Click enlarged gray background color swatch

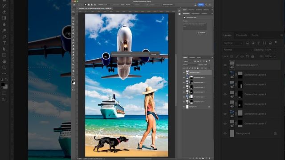pyautogui.click(x=6, y=87)
